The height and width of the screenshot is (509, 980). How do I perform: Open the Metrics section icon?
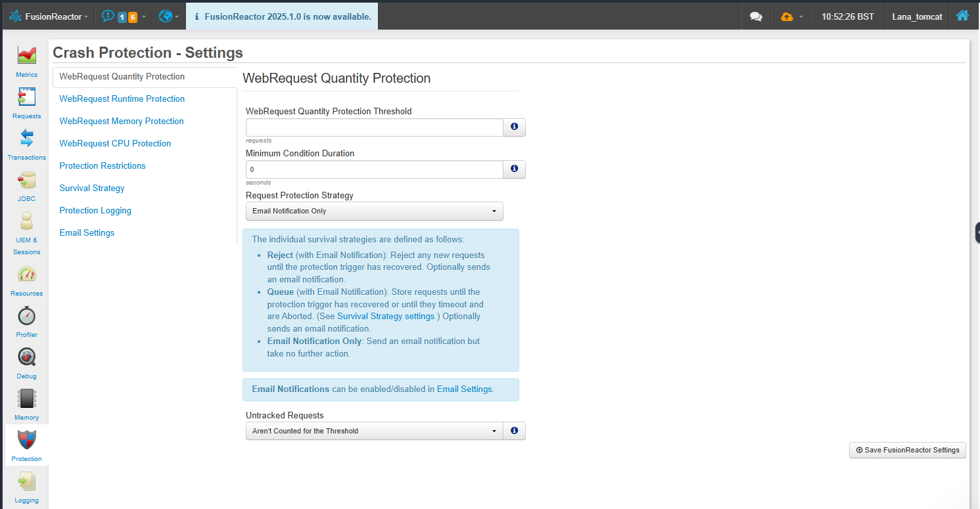[27, 56]
